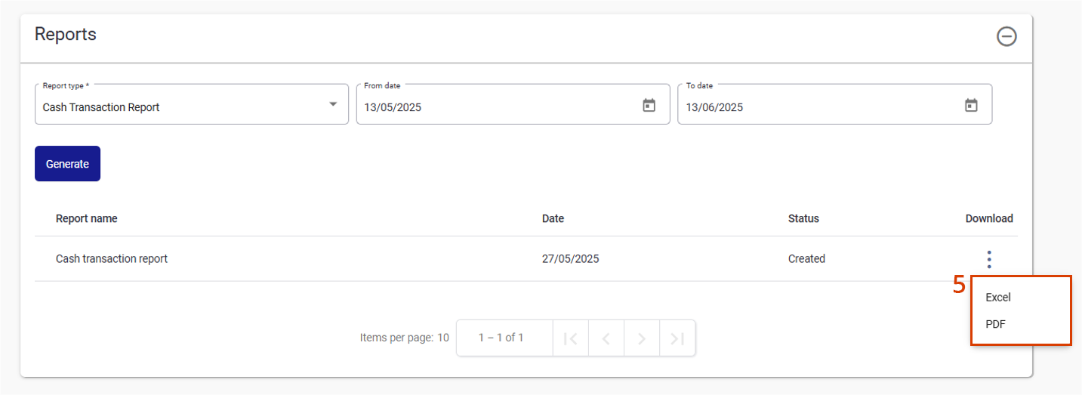Go to the first page of results
1082x395 pixels.
click(x=571, y=338)
